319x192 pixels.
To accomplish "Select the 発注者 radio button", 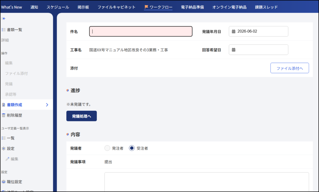I will tap(107, 148).
